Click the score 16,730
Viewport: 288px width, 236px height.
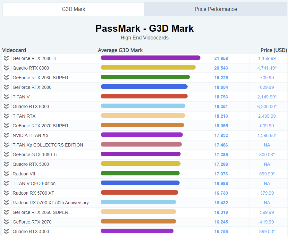[x=221, y=193]
